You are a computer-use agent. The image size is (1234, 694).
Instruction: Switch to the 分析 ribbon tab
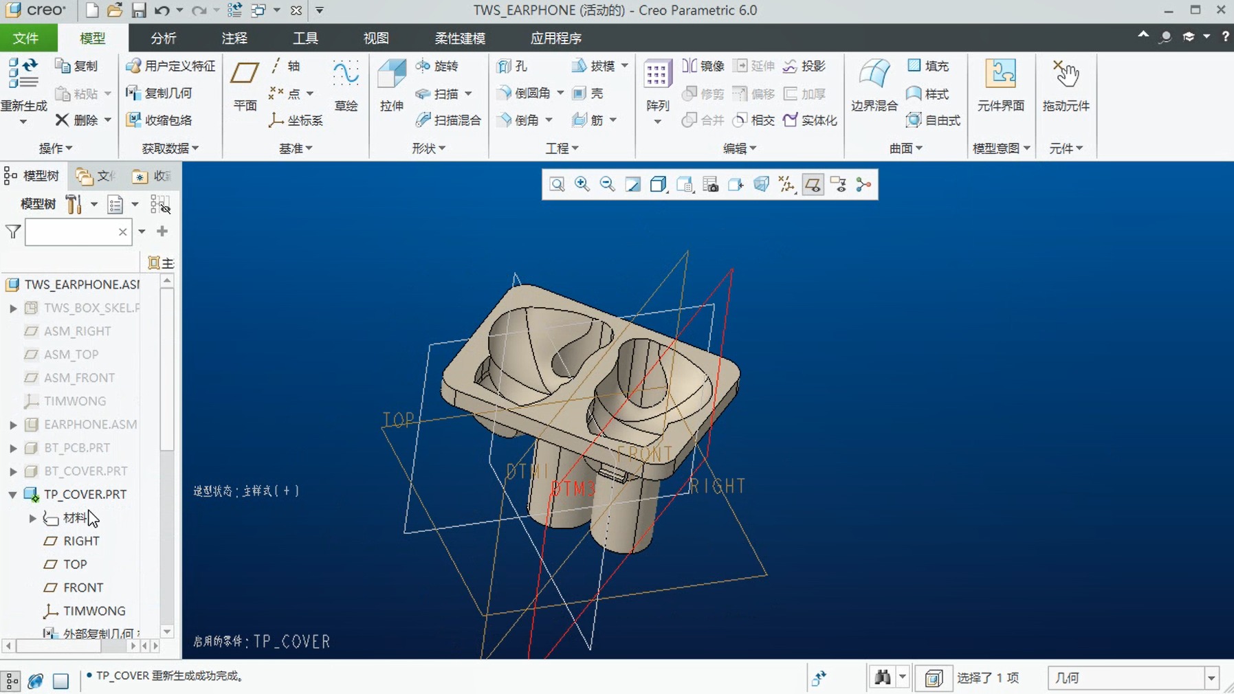coord(163,38)
